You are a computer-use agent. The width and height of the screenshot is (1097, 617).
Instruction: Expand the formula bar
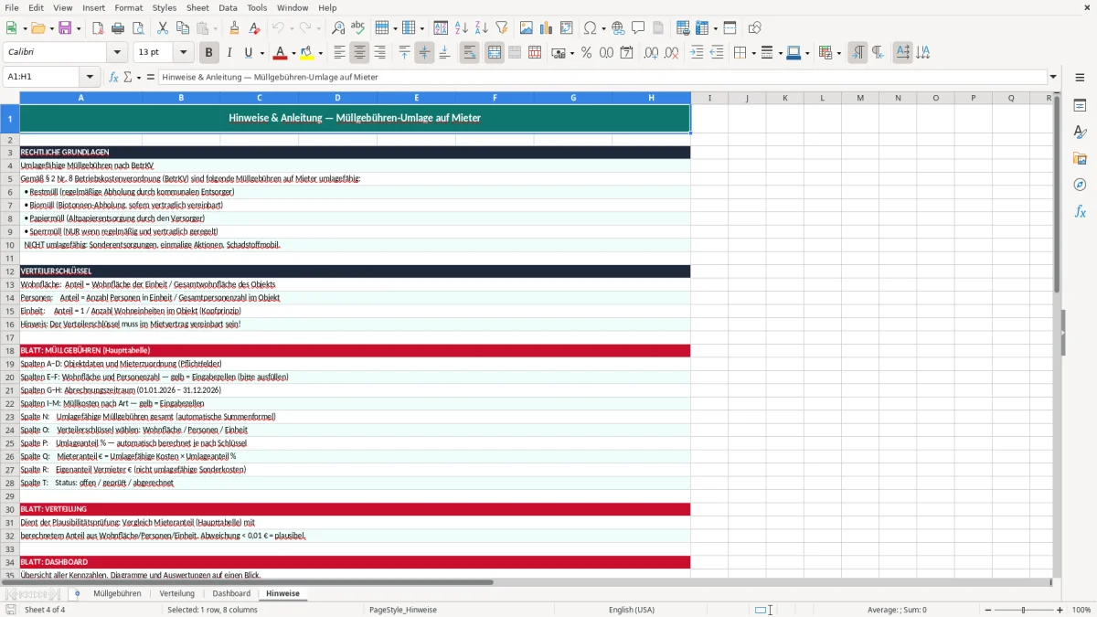click(x=1053, y=78)
